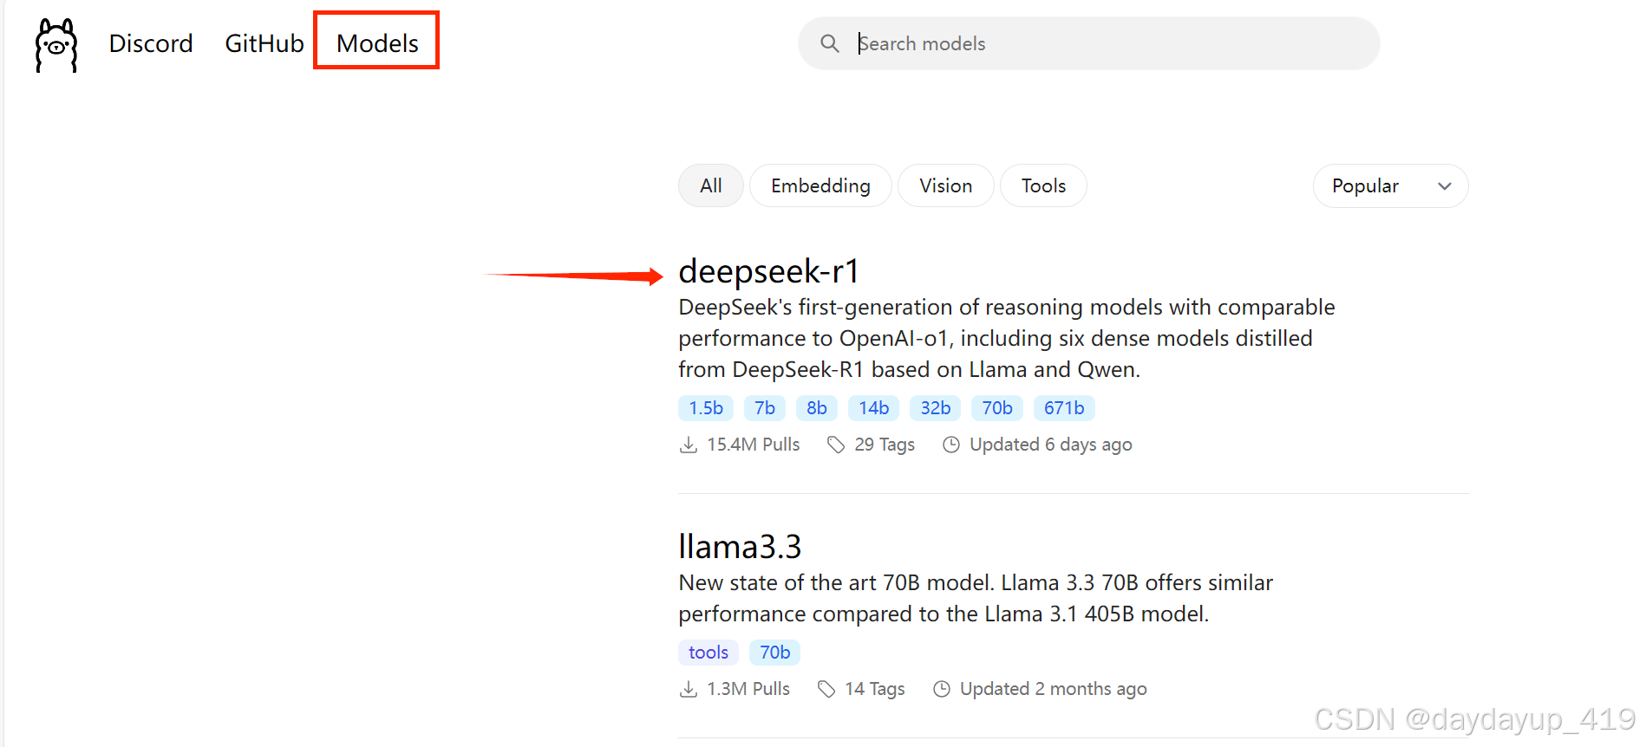
Task: Click the clock icon beside Updated 2 months ago
Action: point(942,689)
